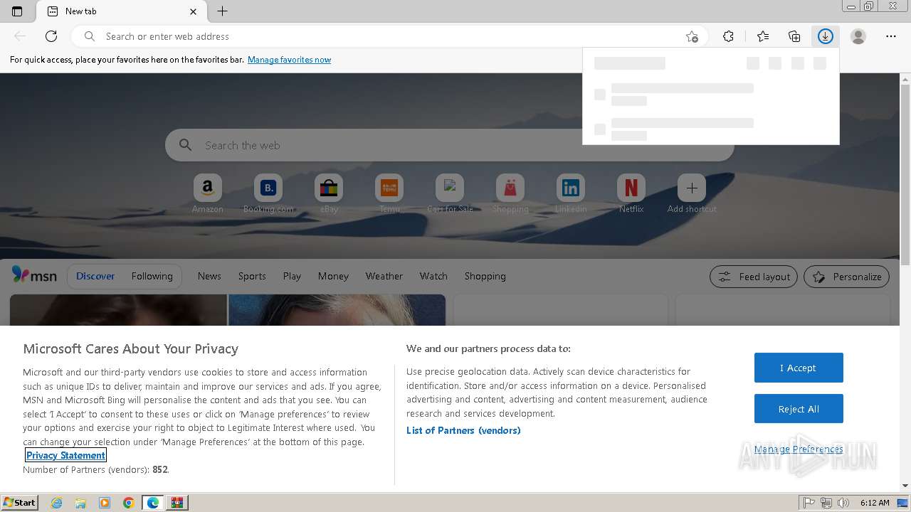911x512 pixels.
Task: Open List of Partners (vendors) link
Action: [463, 430]
